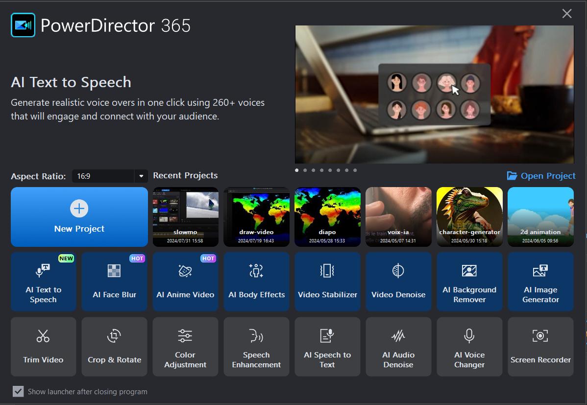Click the Open Project link
Image resolution: width=587 pixels, height=405 pixels.
click(x=541, y=175)
